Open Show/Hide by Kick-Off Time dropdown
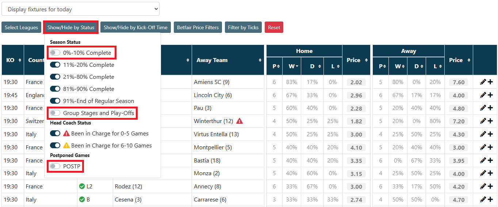 click(135, 27)
